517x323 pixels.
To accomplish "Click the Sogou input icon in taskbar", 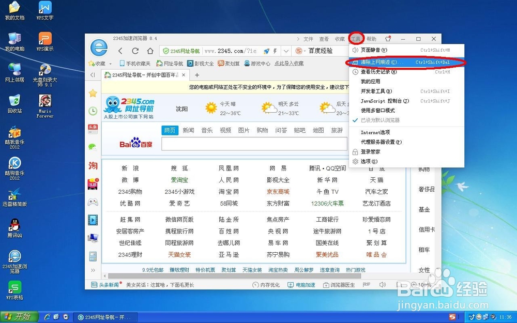I will tap(452, 317).
